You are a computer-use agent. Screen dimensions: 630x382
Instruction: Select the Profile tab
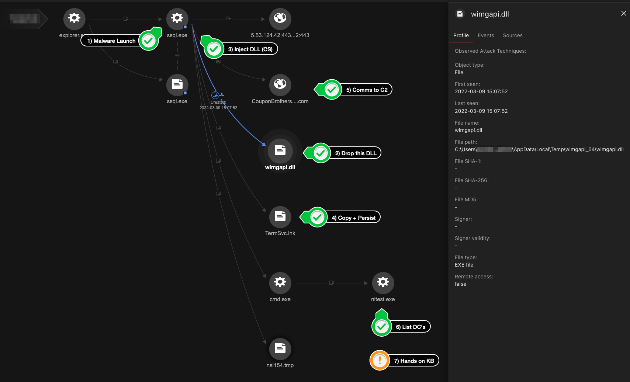[x=461, y=35]
